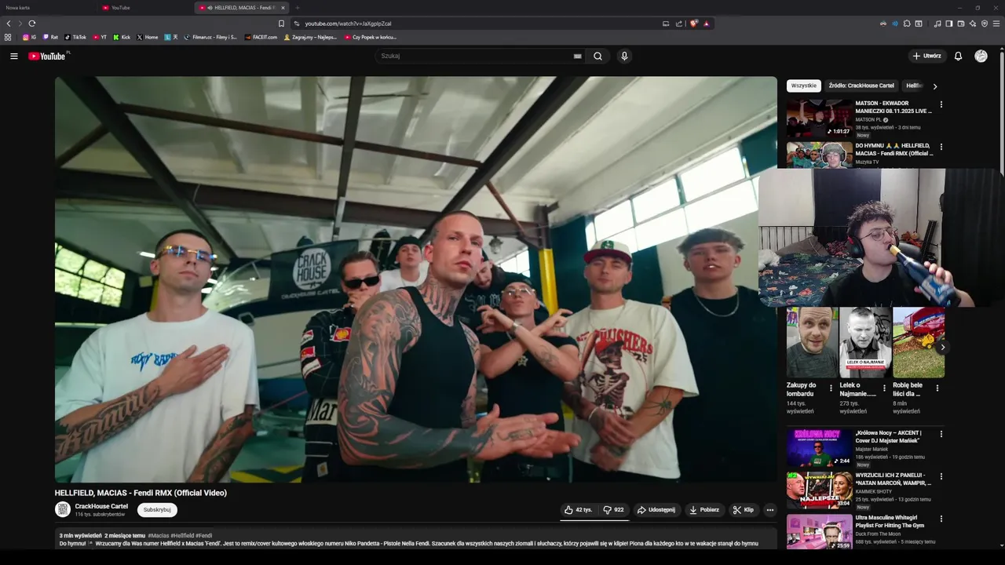Open options for Królowa Nocy video
Viewport: 1005px width, 565px height.
point(941,434)
